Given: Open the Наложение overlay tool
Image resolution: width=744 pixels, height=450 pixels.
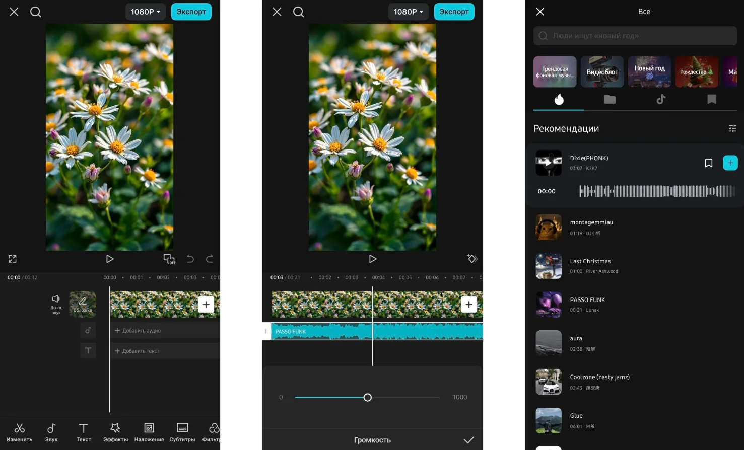Looking at the screenshot, I should 149,432.
